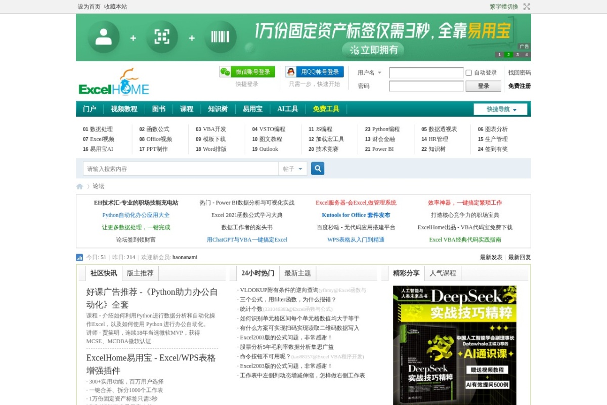This screenshot has height=405, width=607.
Task: Open the 知识树 nav menu
Action: [x=218, y=109]
